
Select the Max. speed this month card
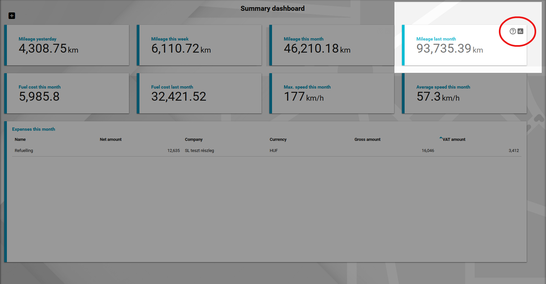coord(333,93)
